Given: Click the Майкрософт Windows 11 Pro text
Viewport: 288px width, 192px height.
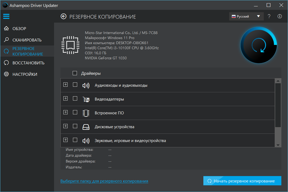Looking at the screenshot, I should (110, 38).
